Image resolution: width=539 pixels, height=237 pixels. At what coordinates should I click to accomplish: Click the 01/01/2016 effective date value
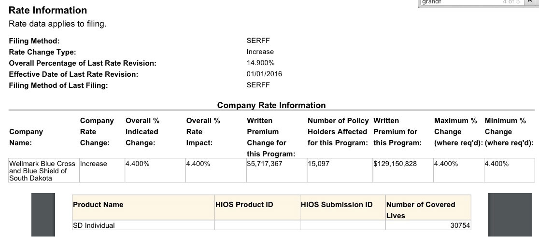(x=264, y=74)
